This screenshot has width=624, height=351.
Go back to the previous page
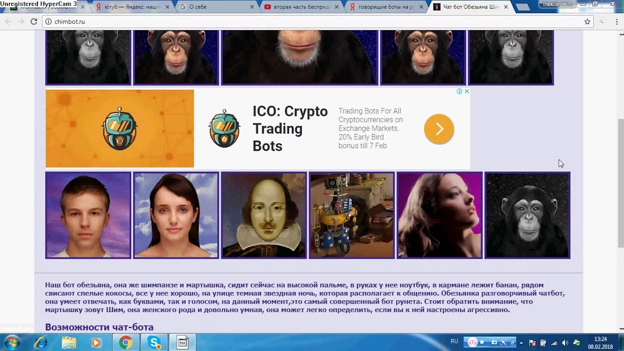pyautogui.click(x=8, y=21)
